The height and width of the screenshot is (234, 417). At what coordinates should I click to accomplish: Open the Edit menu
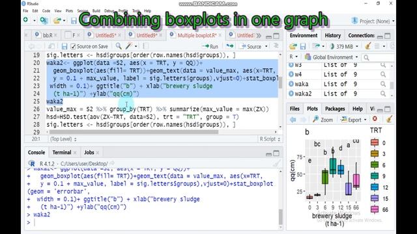pyautogui.click(x=35, y=11)
